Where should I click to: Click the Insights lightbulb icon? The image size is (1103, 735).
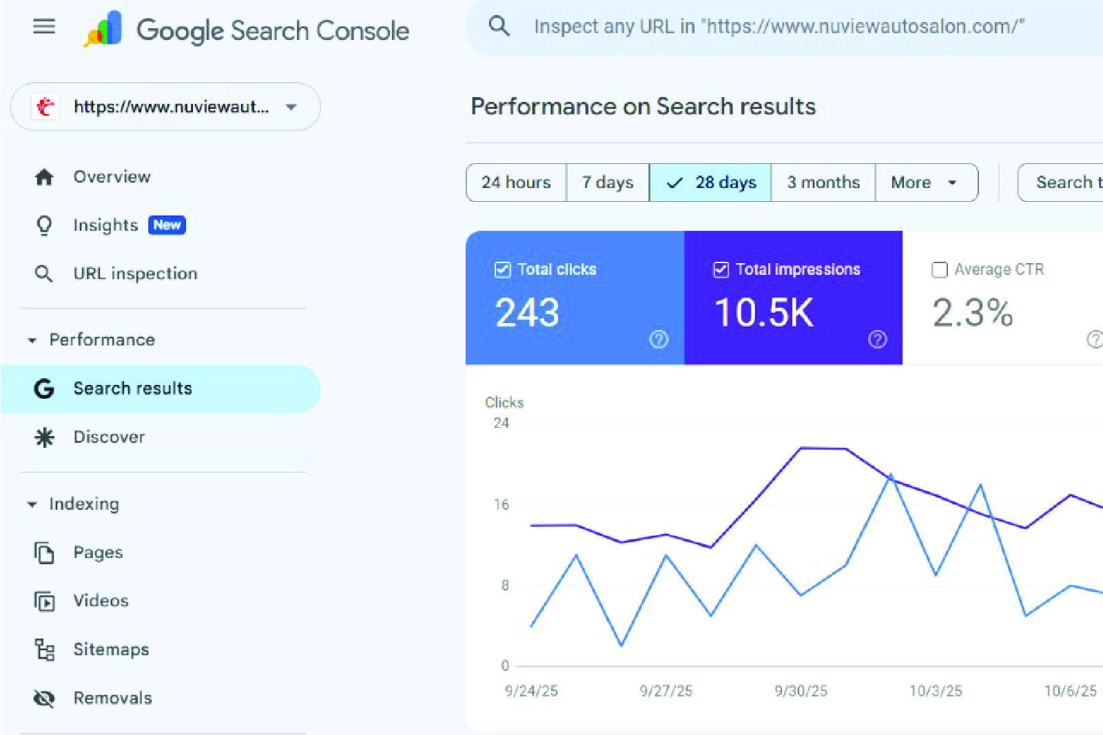[x=44, y=225]
